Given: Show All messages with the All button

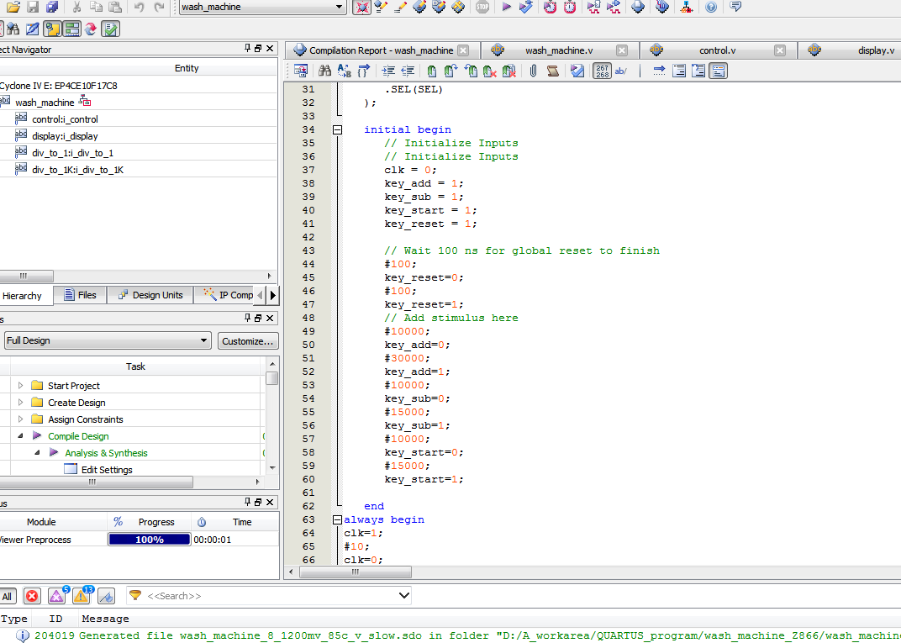Looking at the screenshot, I should (x=8, y=596).
